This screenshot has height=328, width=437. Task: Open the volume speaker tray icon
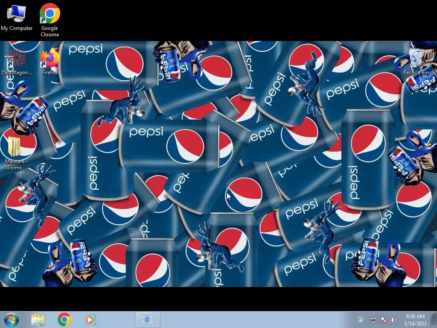(394, 320)
